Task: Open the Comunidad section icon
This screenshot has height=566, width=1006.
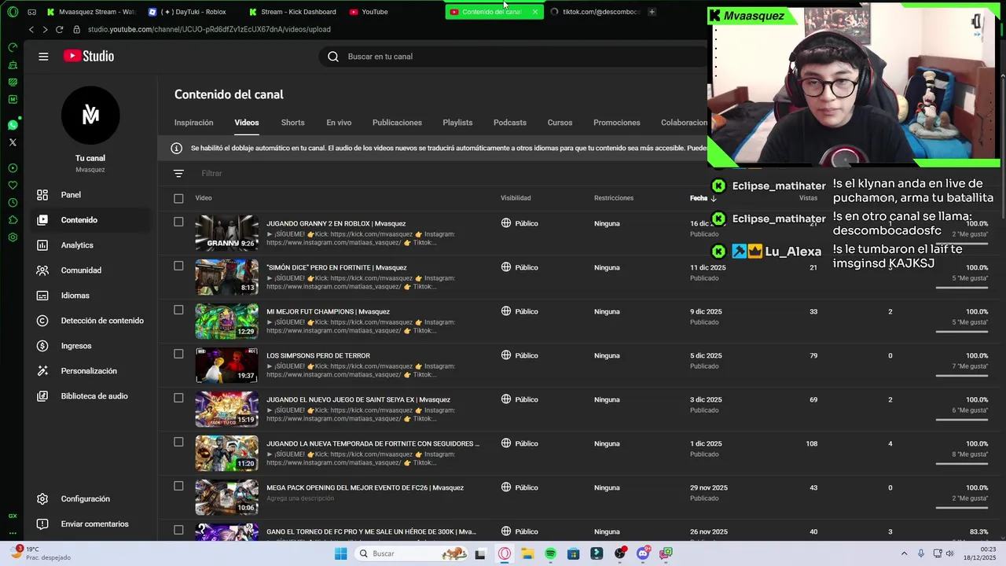Action: coord(42,270)
